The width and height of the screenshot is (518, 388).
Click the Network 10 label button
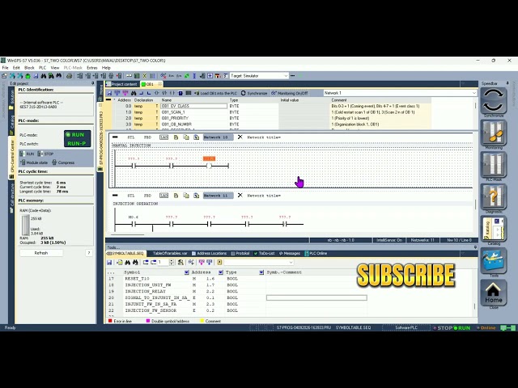218,137
